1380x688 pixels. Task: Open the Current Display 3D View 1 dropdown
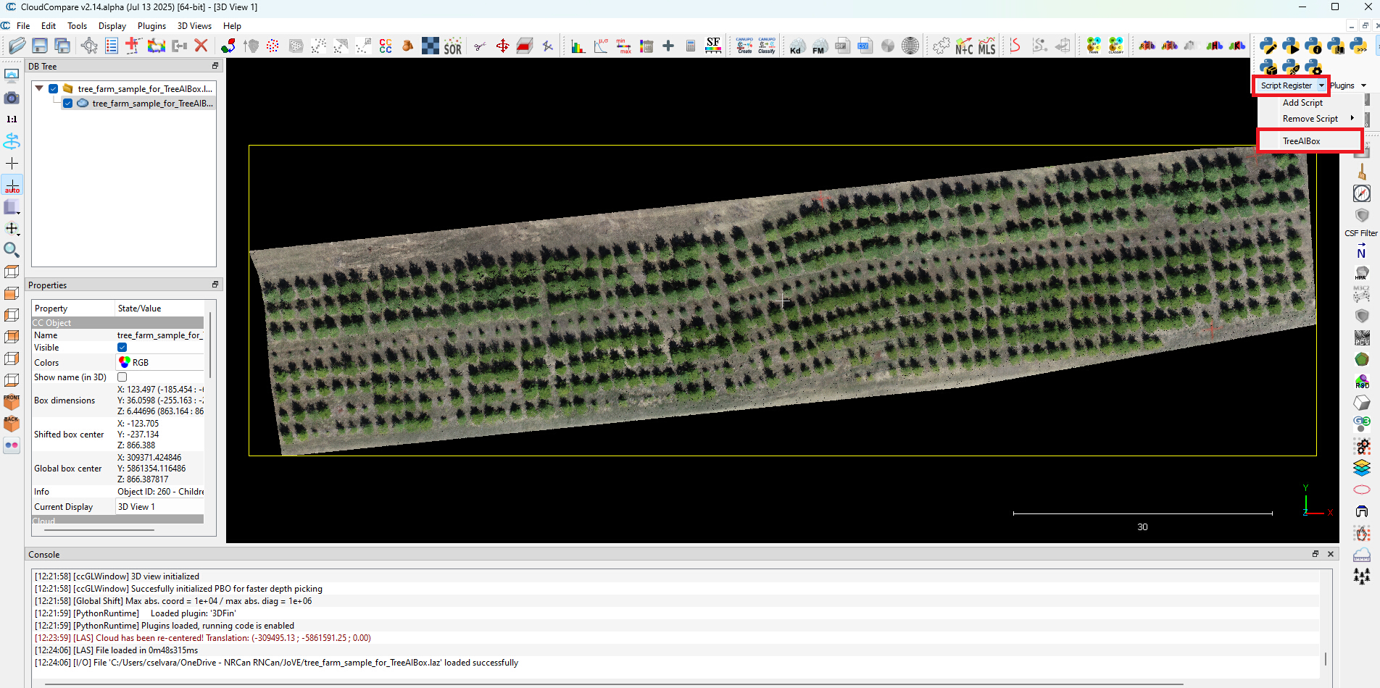tap(159, 507)
